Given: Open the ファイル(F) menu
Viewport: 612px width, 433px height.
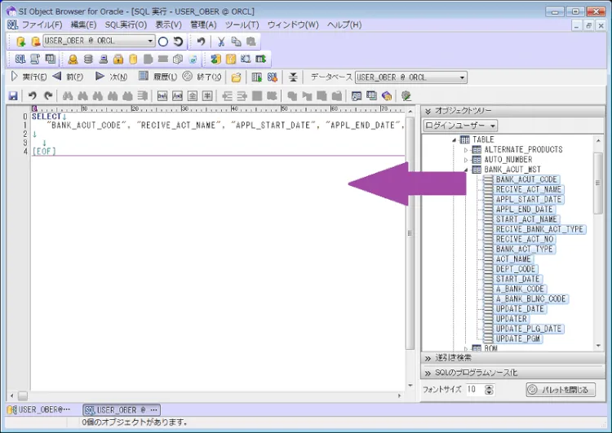Looking at the screenshot, I should (42, 25).
